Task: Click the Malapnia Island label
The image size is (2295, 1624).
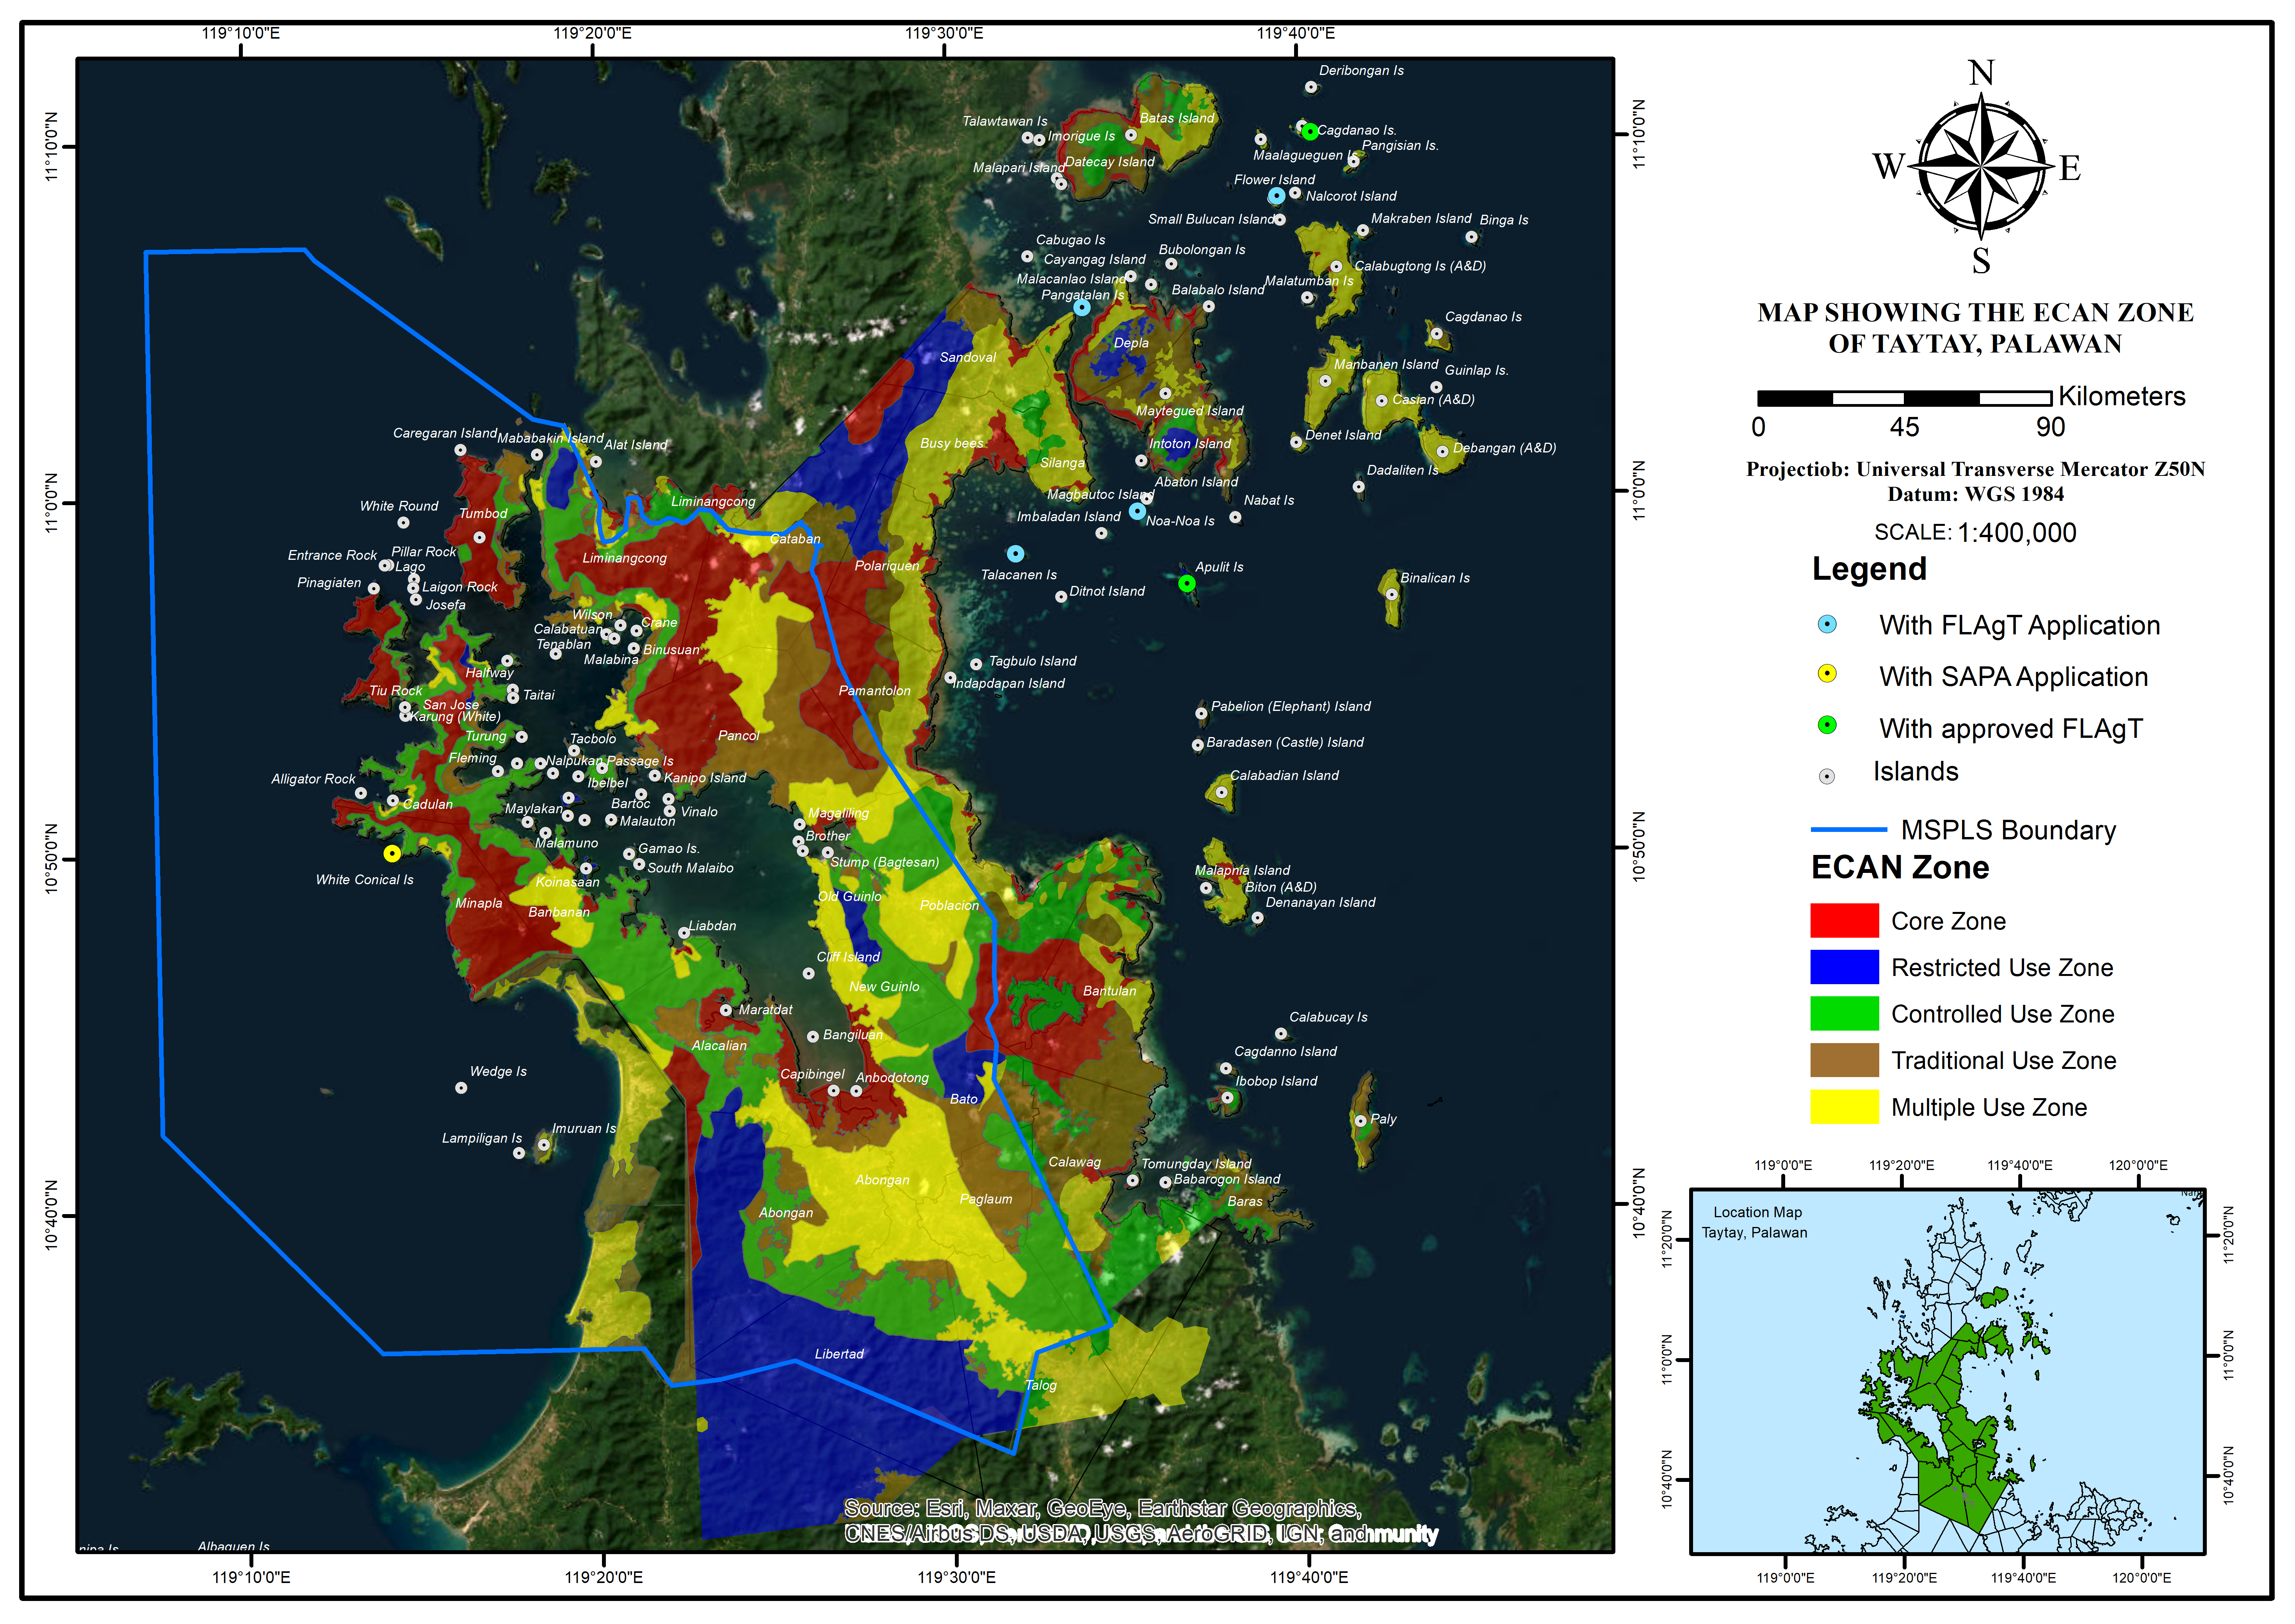Action: (1242, 870)
